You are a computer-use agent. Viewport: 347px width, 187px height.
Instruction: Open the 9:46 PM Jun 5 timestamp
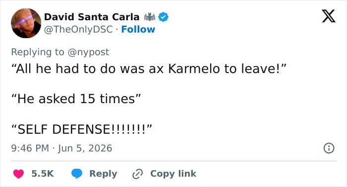click(61, 148)
